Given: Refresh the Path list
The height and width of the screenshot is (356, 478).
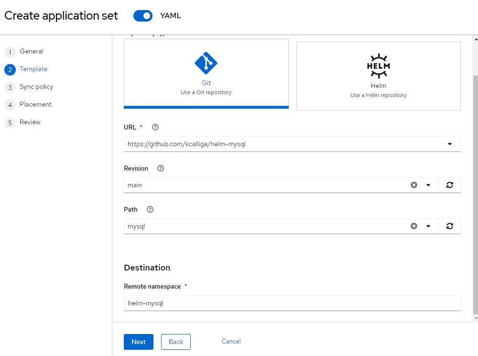Looking at the screenshot, I should (x=450, y=226).
